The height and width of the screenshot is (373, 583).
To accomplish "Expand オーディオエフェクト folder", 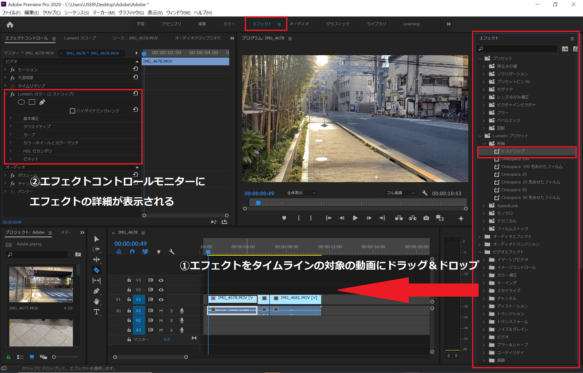I will click(480, 237).
